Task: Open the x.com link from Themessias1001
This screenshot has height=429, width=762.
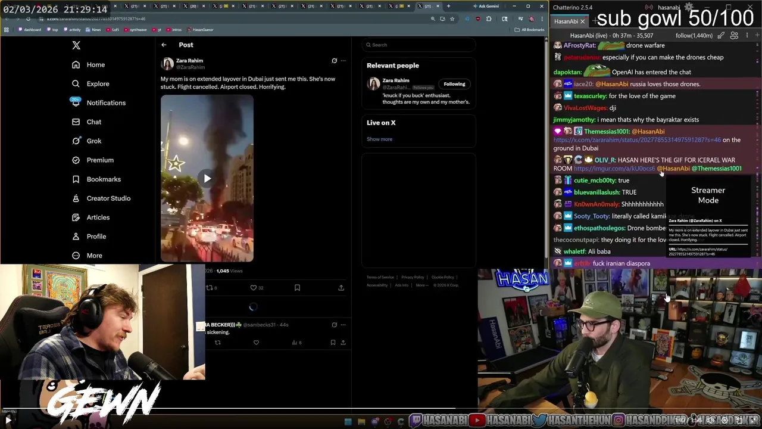Action: (637, 140)
